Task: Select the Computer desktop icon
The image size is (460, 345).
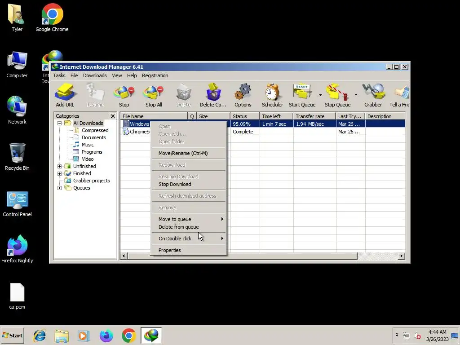Action: point(17,65)
